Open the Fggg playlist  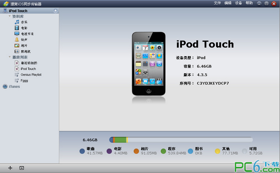coord(24,80)
